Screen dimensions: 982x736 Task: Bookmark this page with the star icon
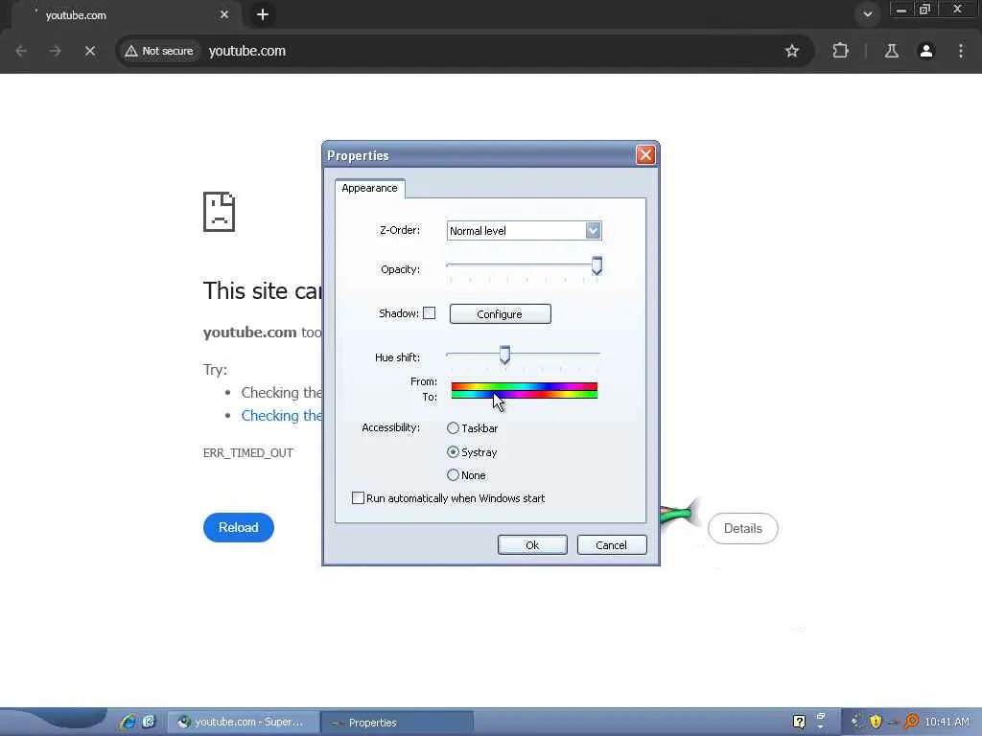click(x=791, y=51)
